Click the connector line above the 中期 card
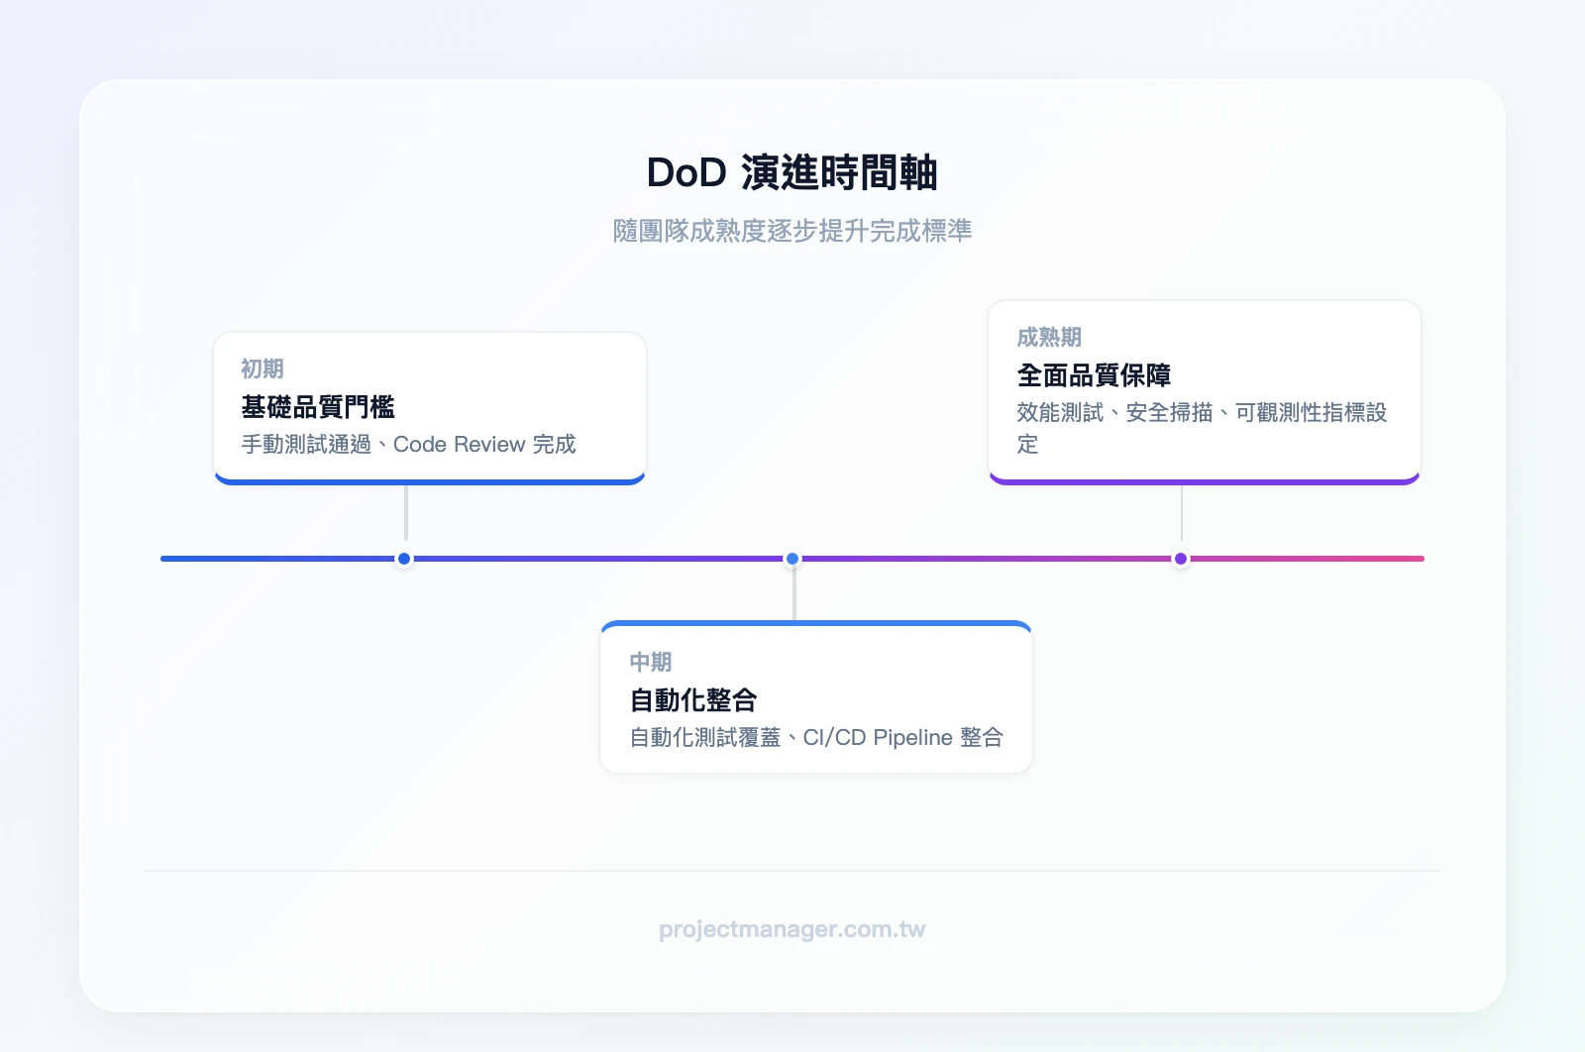The image size is (1585, 1052). pos(792,594)
